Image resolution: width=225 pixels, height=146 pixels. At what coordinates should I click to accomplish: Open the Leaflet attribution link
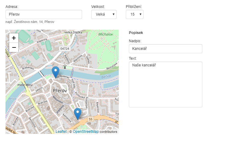click(61, 132)
